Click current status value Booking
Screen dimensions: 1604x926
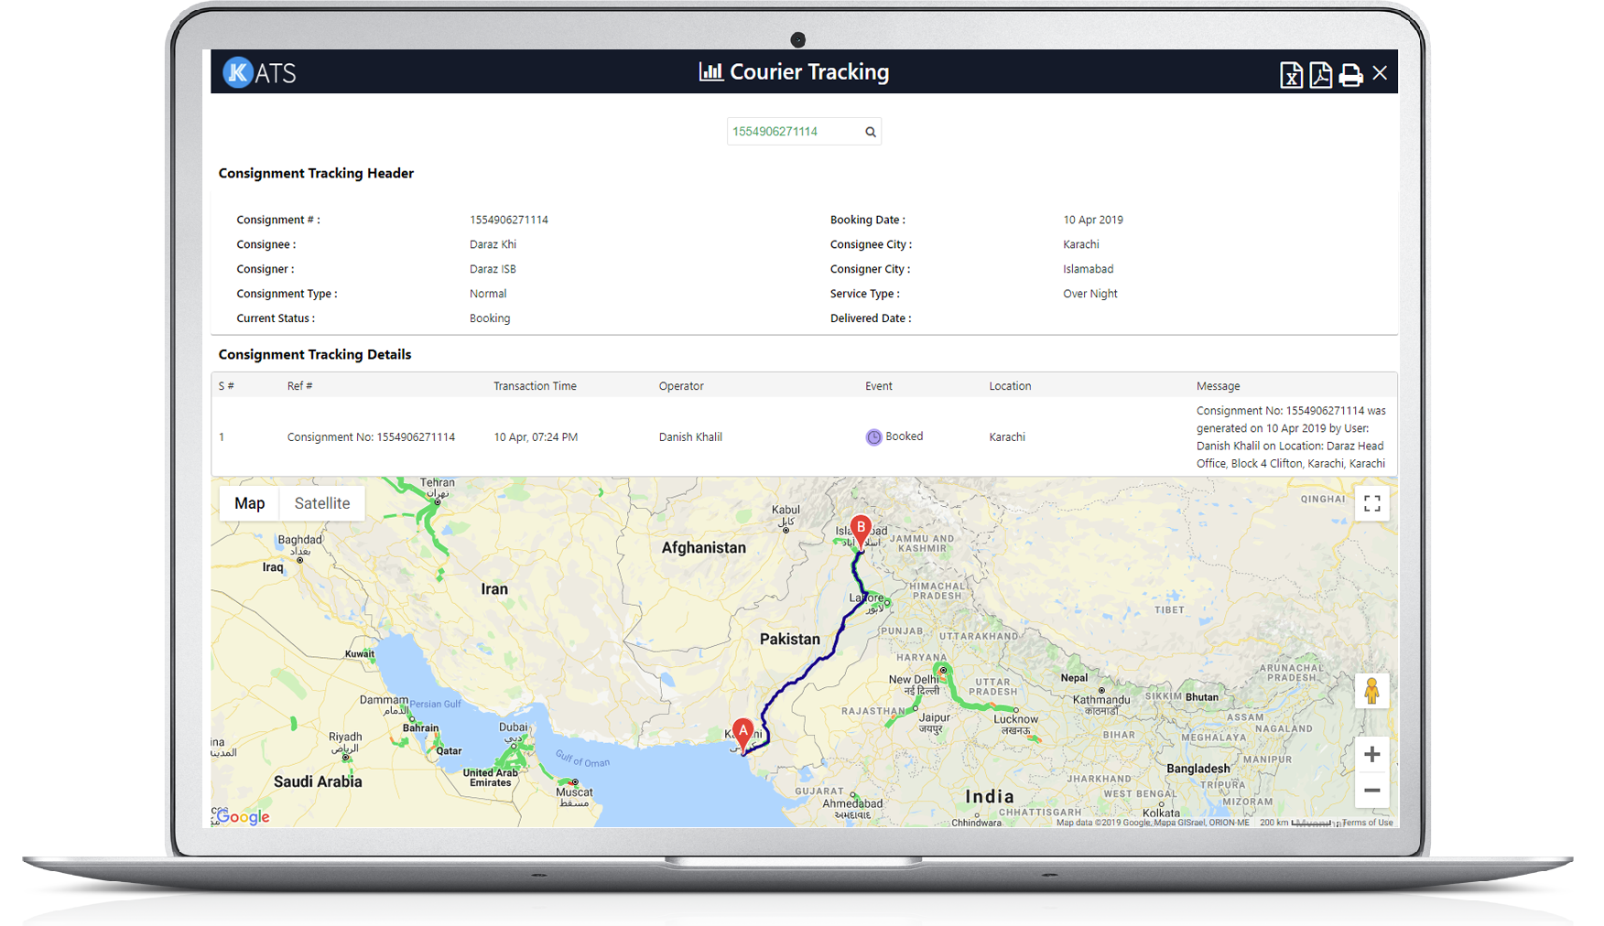pos(490,318)
